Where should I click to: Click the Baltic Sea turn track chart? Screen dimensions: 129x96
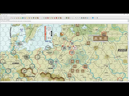coord(48,33)
